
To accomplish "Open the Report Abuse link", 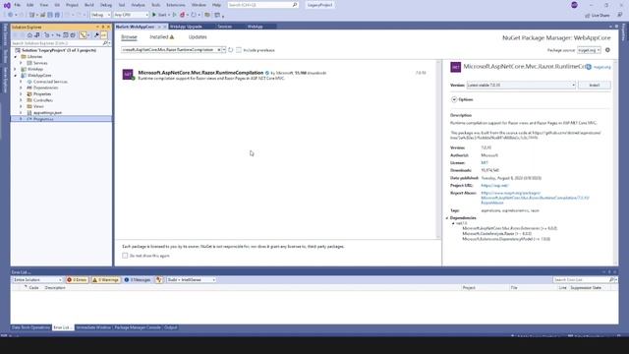I will 535,198.
